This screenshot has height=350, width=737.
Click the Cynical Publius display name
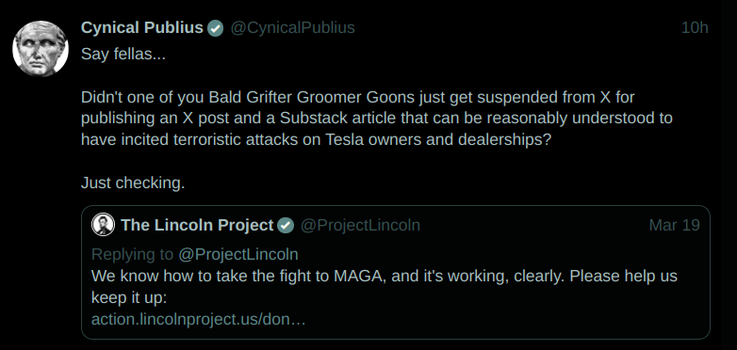(x=142, y=27)
